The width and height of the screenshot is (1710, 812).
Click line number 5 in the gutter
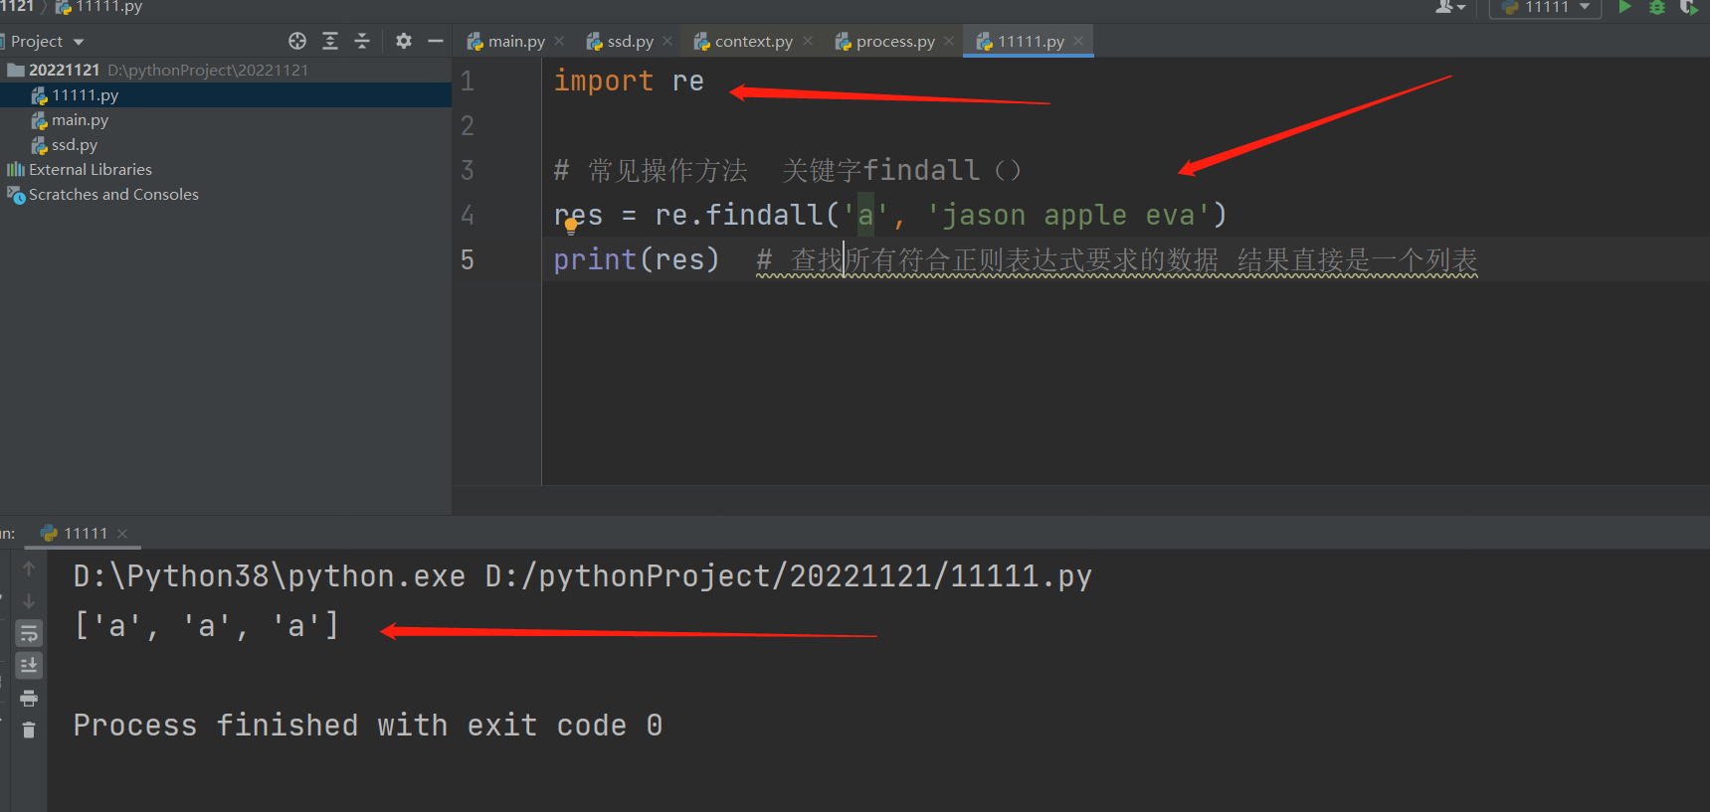point(468,260)
